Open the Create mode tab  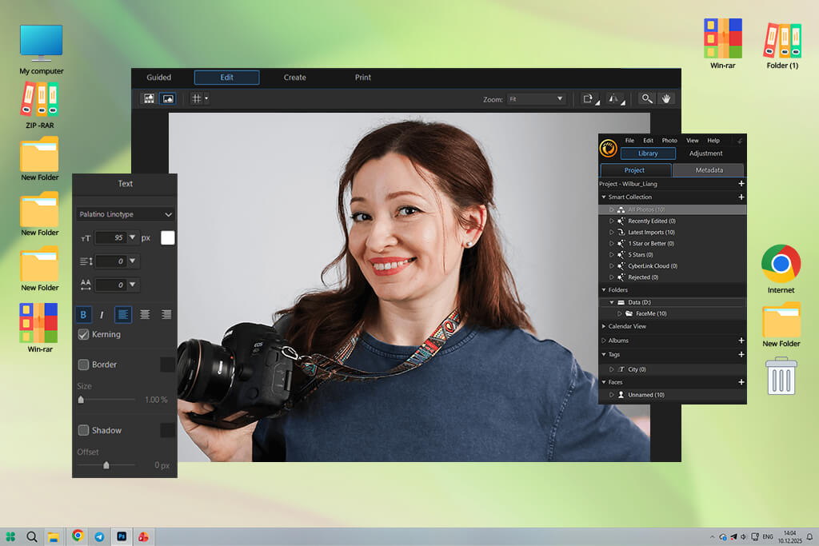point(294,78)
